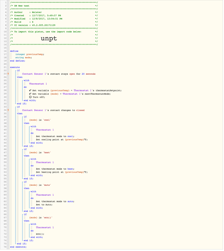This screenshot has width=224, height=251.
Task: Click the 'To import this piston' comment line
Action: [54, 32]
